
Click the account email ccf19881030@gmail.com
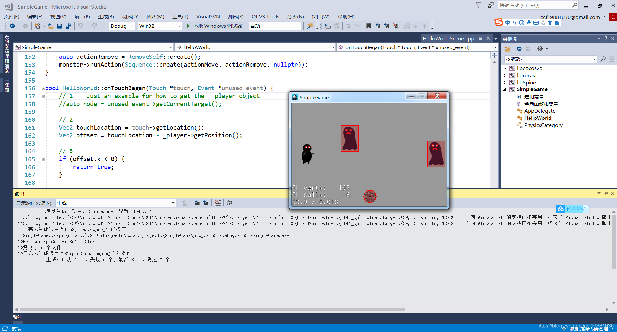(570, 17)
